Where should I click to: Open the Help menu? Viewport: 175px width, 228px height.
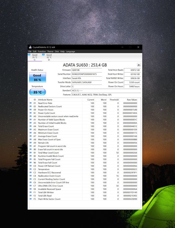[62, 52]
